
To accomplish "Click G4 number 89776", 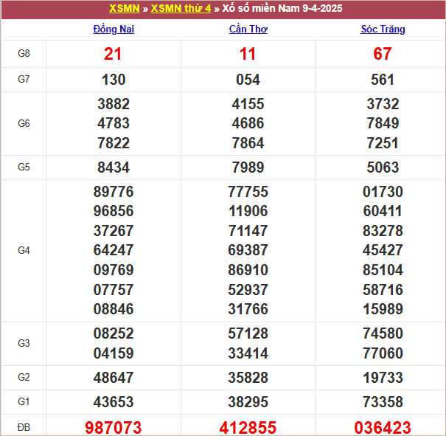I will 114,192.
